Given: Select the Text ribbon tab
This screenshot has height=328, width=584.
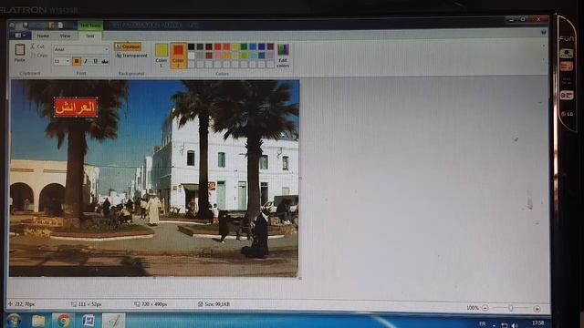Looking at the screenshot, I should click(x=90, y=36).
